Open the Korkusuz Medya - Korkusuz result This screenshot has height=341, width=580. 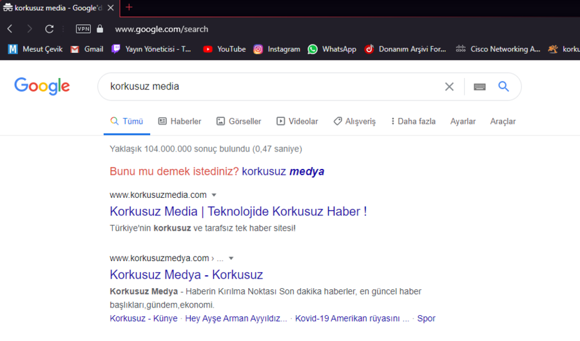tap(186, 275)
